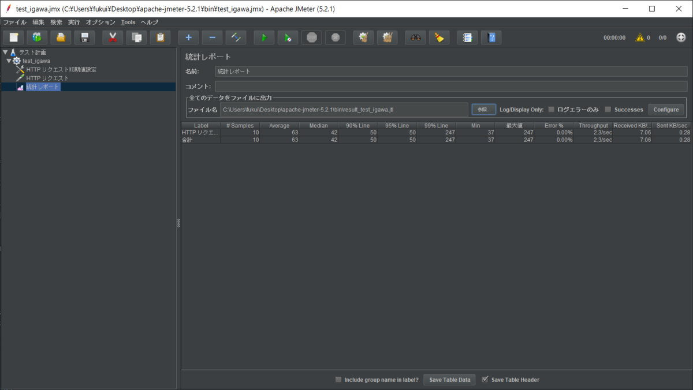Click the warning triangle log icon

pyautogui.click(x=640, y=37)
